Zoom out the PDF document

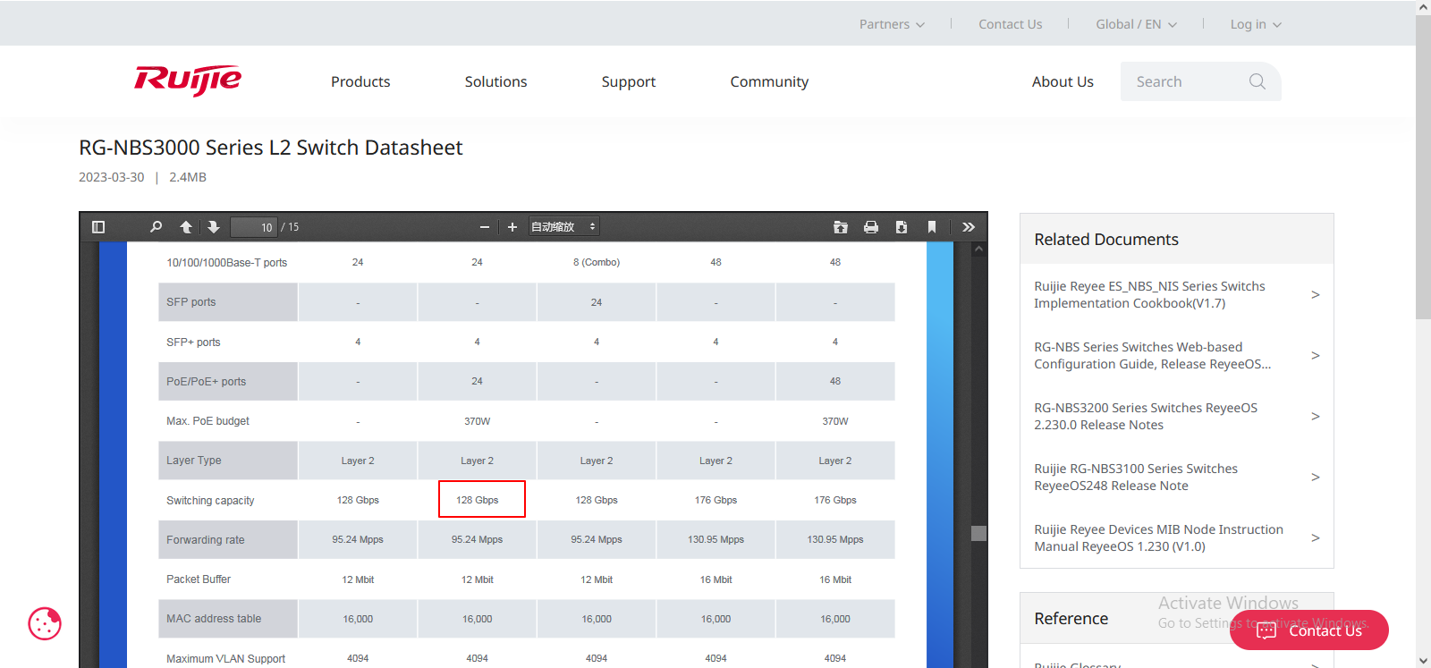point(484,227)
